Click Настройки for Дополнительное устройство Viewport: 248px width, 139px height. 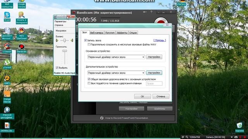[x=154, y=73]
